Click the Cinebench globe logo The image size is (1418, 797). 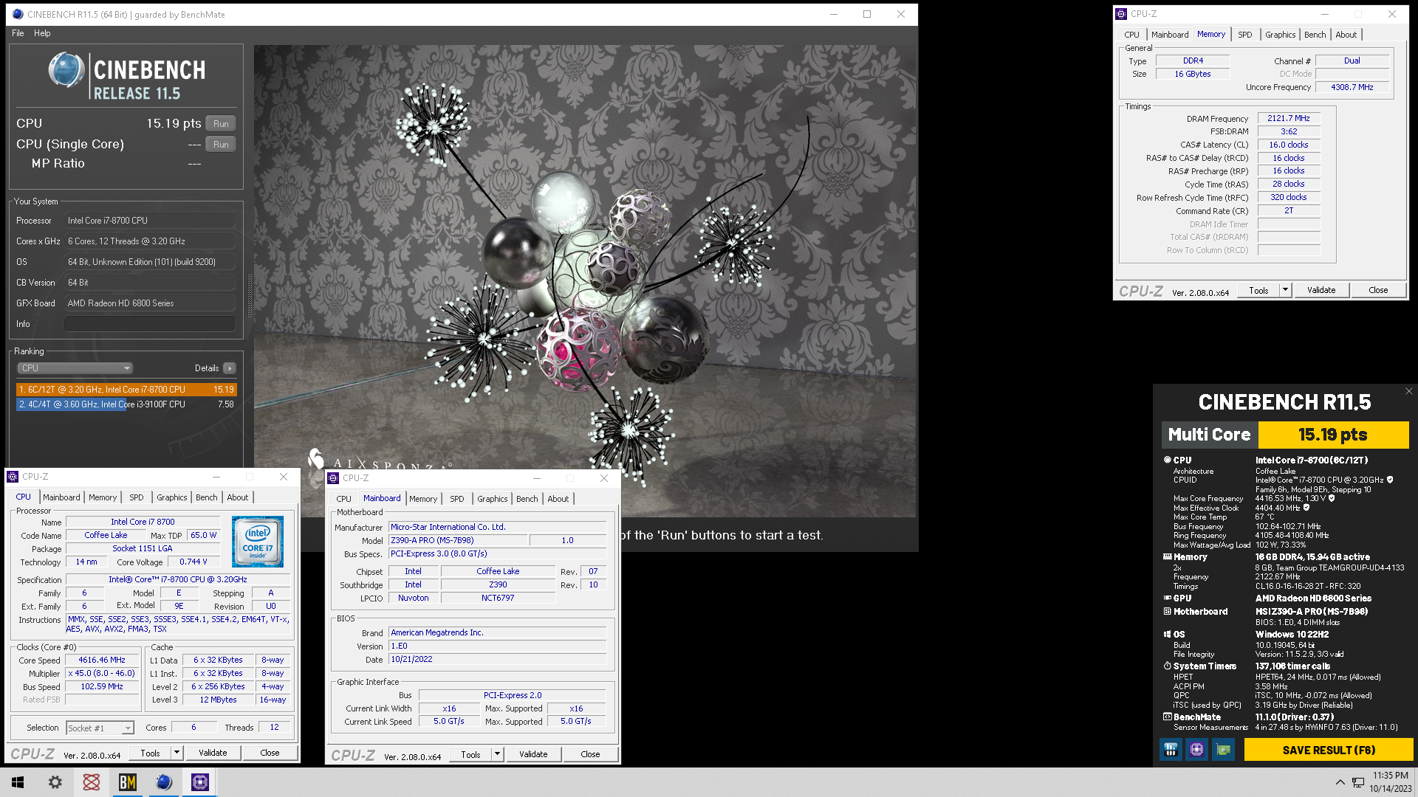point(66,71)
